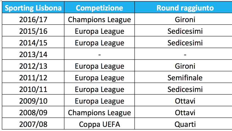This screenshot has width=232, height=131.
Task: Click the Ottavi cell for 2009/10
Action: coord(184,100)
